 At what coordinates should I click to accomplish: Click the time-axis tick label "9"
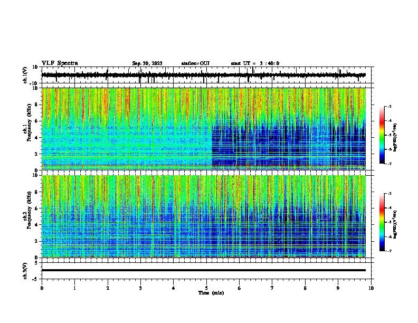tap(338, 288)
